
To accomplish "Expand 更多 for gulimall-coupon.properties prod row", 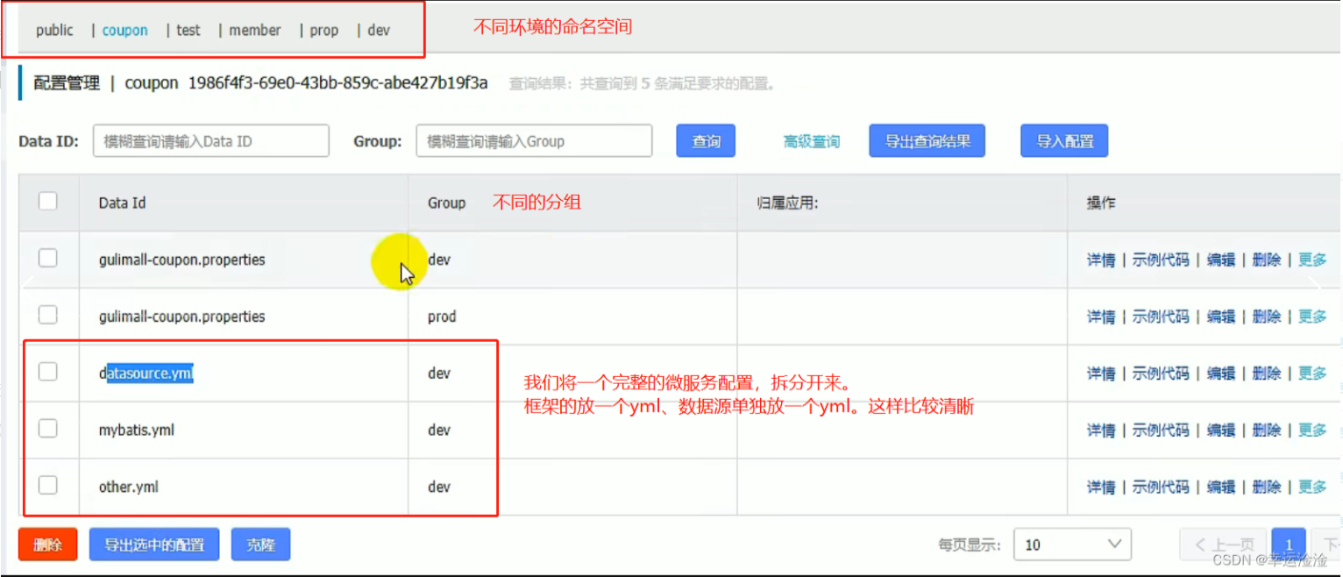I will pyautogui.click(x=1312, y=317).
